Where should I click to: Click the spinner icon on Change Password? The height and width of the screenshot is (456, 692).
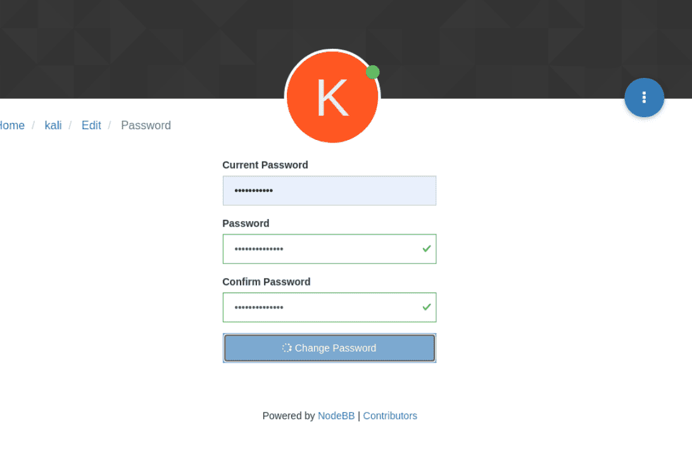(x=287, y=348)
